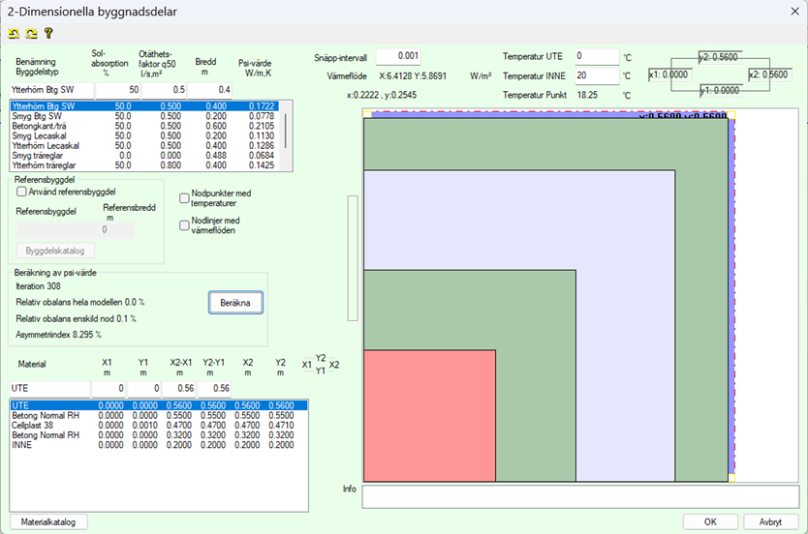Enable 'Använd referensbyggdel' checkbox

coord(22,192)
